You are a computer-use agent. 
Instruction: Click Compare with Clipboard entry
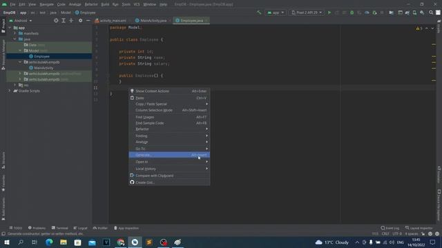pyautogui.click(x=169, y=176)
